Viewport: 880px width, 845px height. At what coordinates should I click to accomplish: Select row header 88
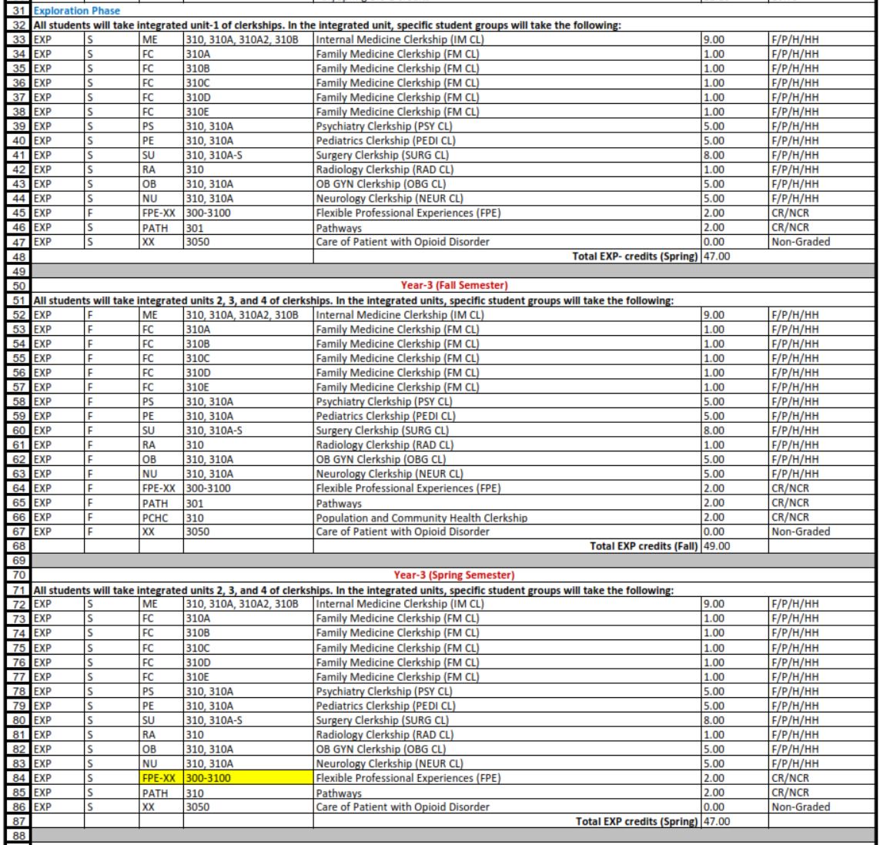(15, 836)
